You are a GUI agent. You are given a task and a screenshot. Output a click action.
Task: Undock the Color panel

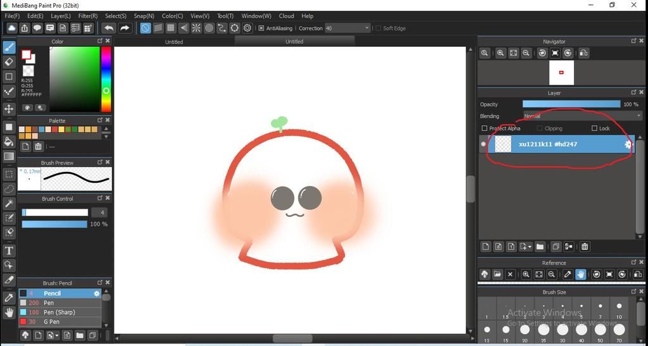pos(99,41)
